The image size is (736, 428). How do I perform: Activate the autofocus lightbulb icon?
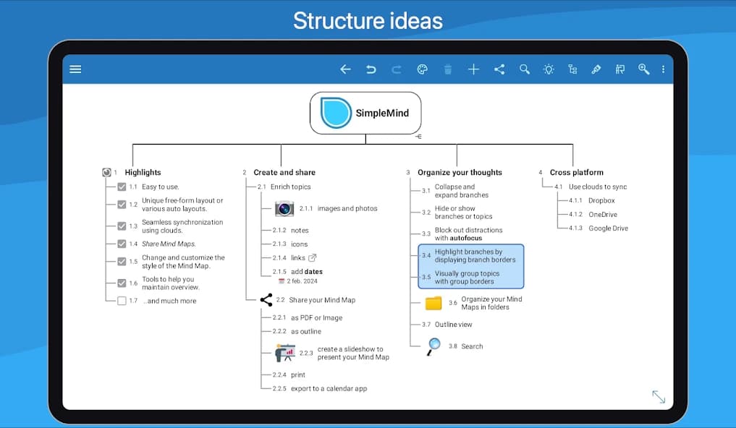click(x=548, y=69)
